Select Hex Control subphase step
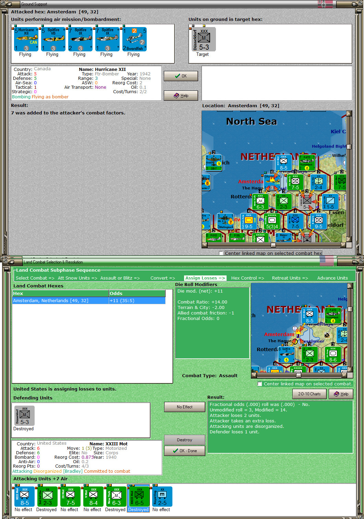This screenshot has height=519, width=364. (x=247, y=278)
